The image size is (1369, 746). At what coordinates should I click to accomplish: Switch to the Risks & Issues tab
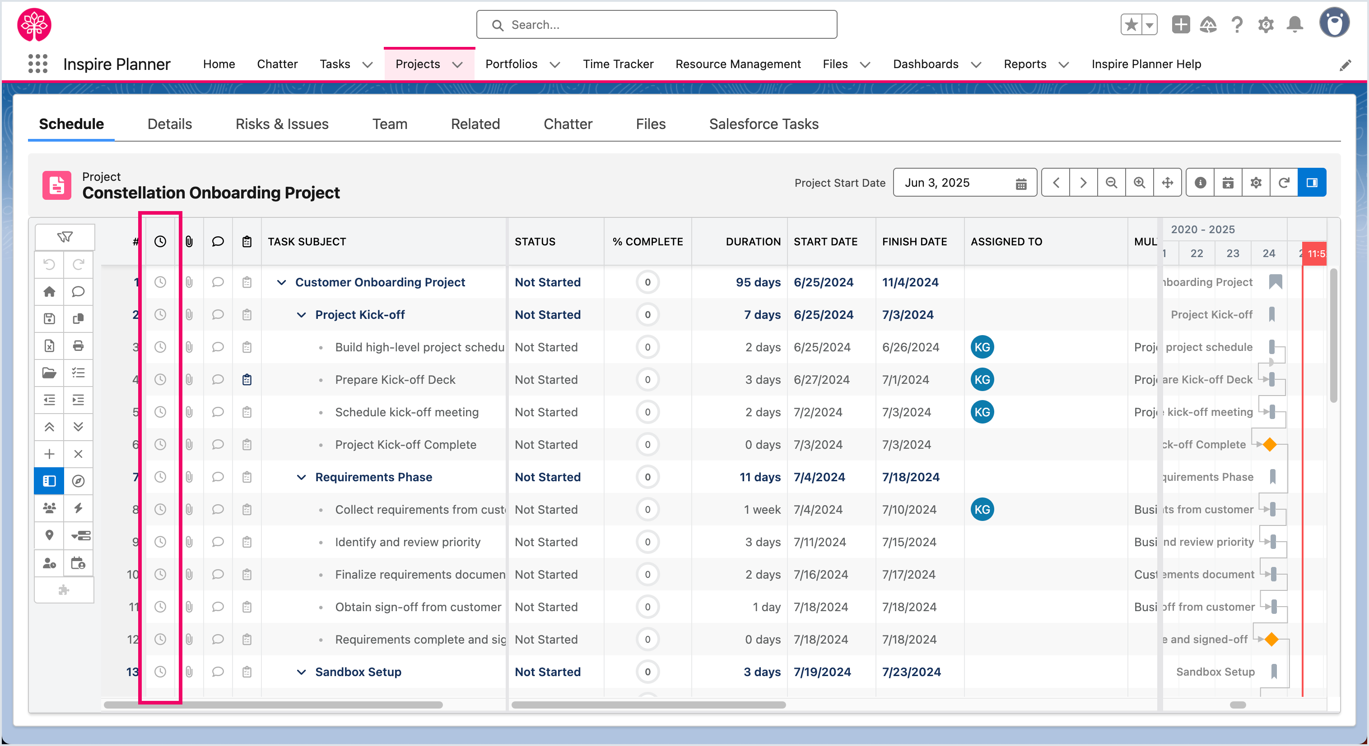pos(282,124)
